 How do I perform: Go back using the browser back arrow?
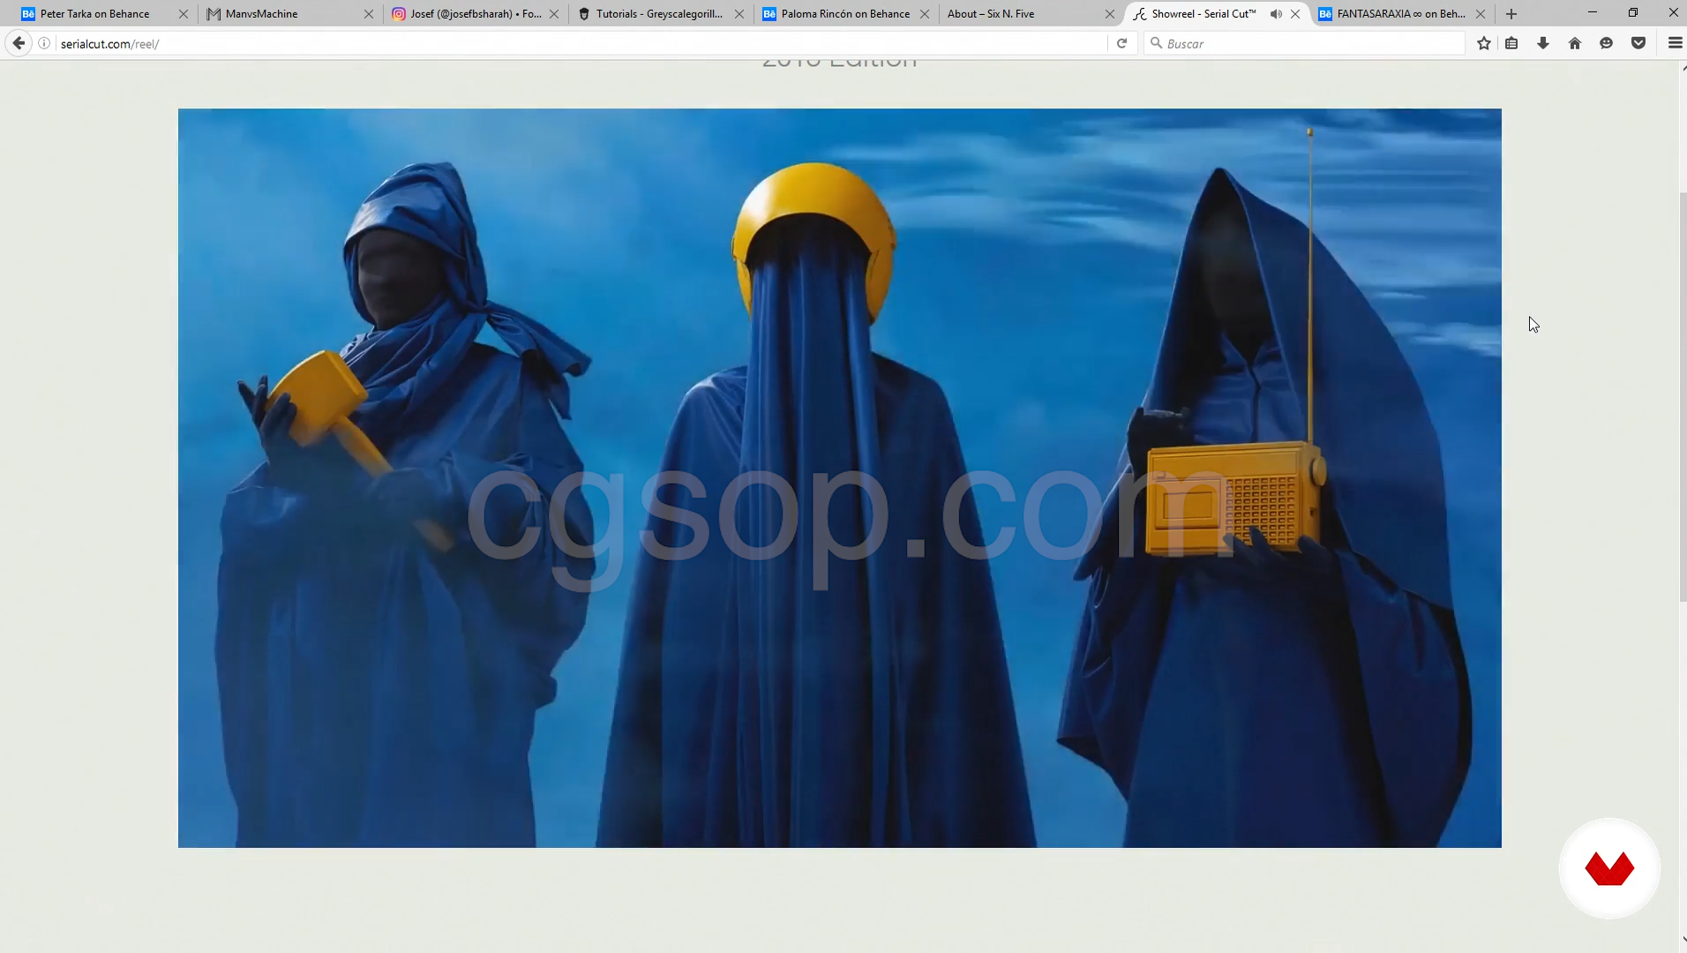(19, 43)
